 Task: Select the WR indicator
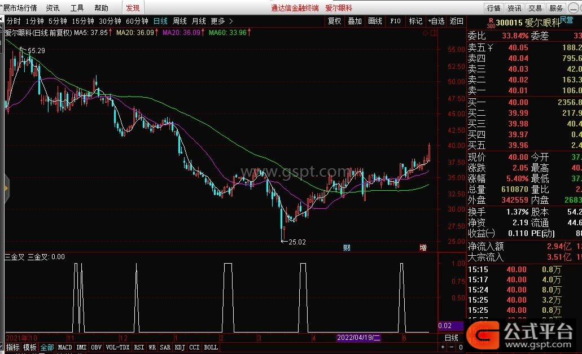tap(152, 347)
